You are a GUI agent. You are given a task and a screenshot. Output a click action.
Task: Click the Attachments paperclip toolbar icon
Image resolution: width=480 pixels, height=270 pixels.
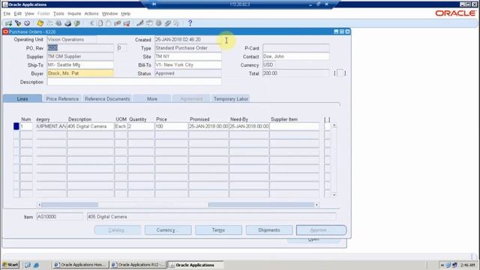[x=167, y=23]
